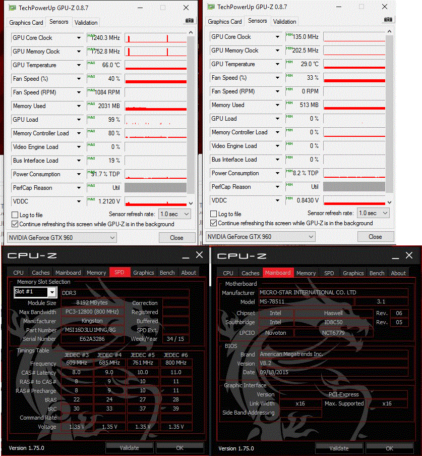
Task: Click the part number MSI16D3LU1MNG/8G
Action: (92, 330)
